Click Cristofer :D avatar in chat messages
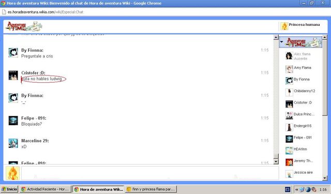 coord(13,76)
